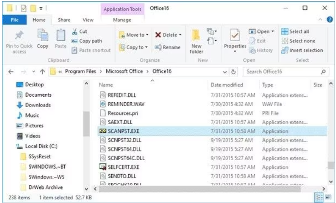
Task: Open Music in the navigation pane
Action: 28,115
